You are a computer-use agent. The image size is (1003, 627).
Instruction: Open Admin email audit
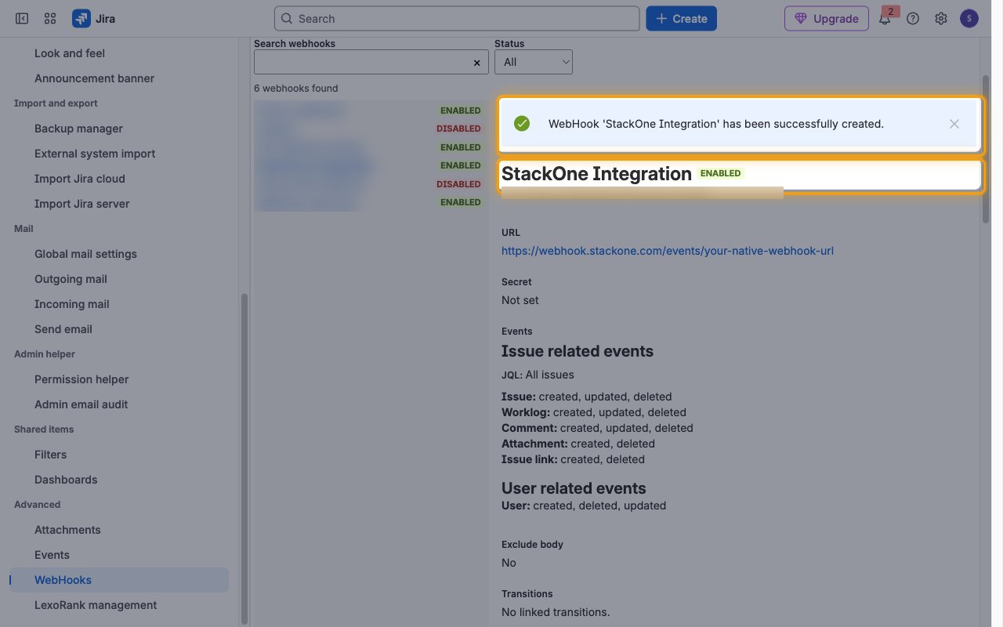[x=81, y=404]
